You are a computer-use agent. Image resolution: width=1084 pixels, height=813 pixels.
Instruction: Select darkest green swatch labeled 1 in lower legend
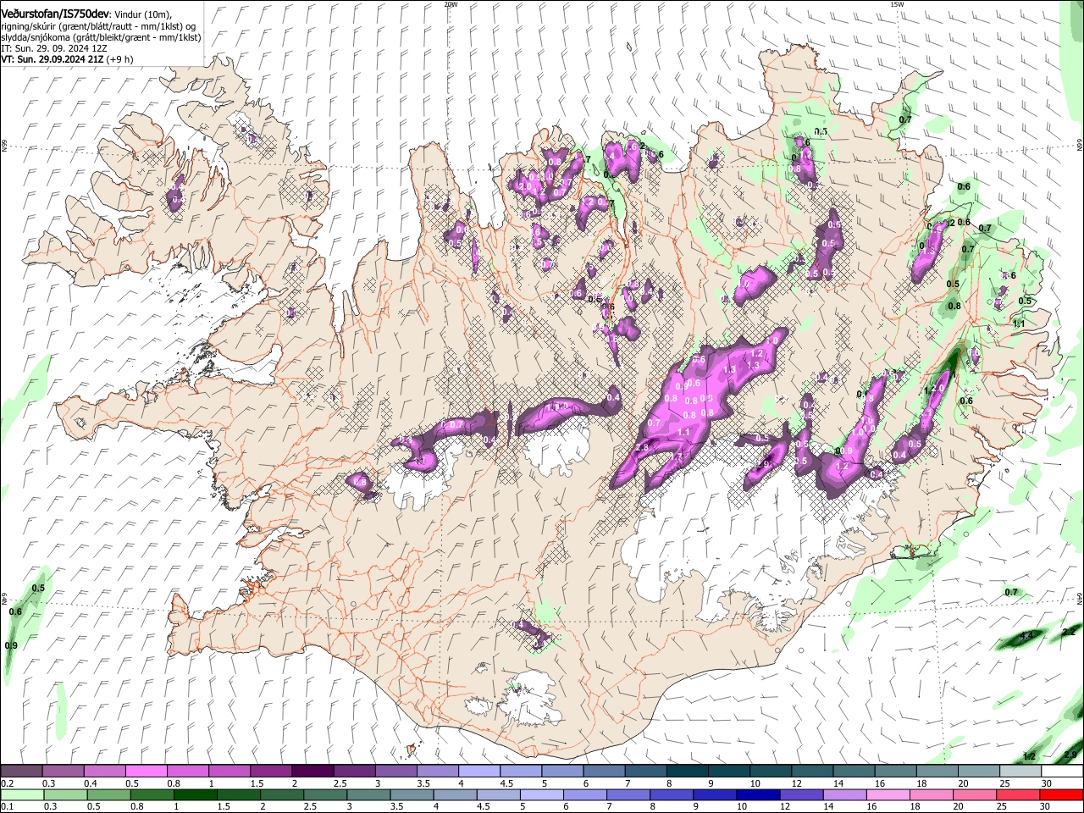pyautogui.click(x=196, y=795)
